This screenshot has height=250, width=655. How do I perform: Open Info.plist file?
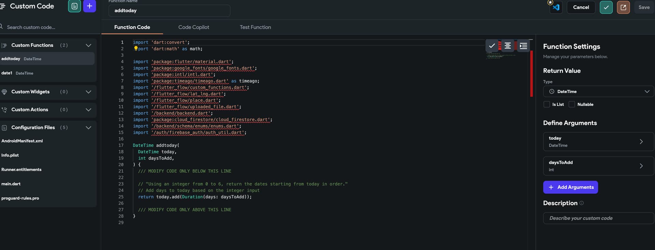(10, 155)
